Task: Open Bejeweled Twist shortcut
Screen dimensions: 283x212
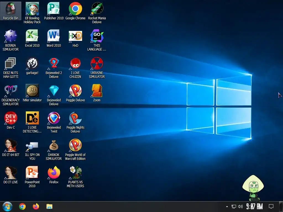Action: [x=54, y=122]
